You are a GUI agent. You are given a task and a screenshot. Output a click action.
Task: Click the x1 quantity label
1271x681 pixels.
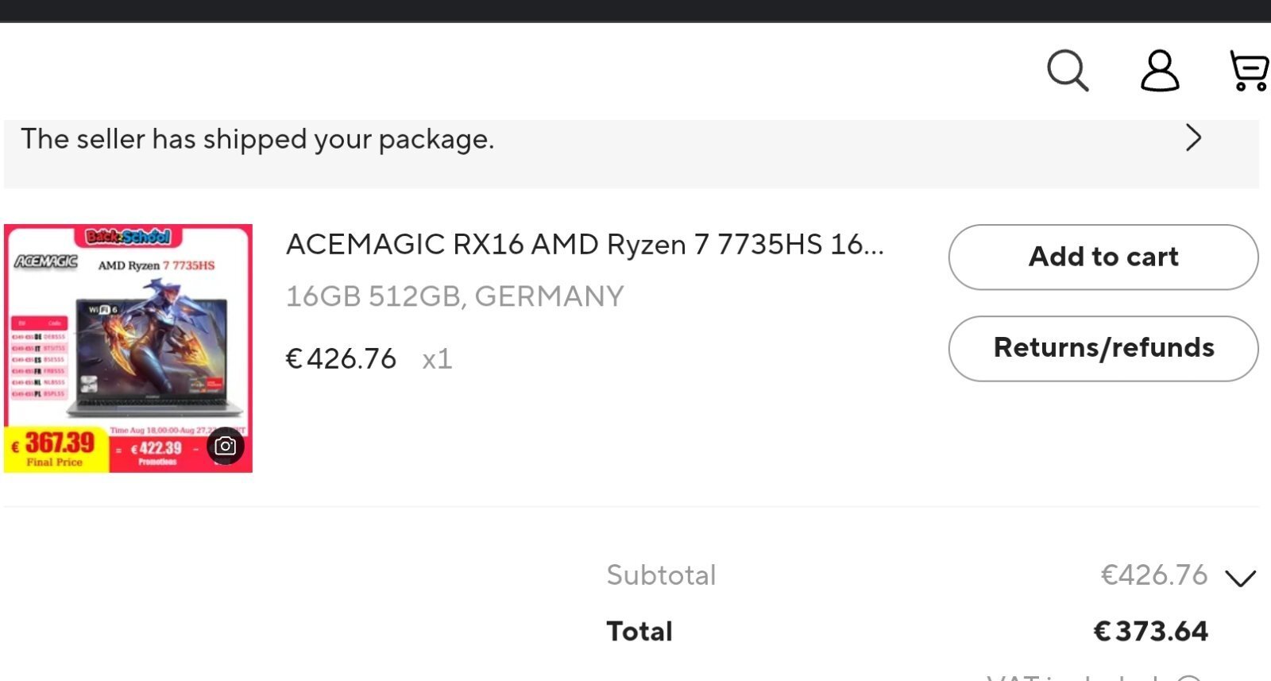437,360
